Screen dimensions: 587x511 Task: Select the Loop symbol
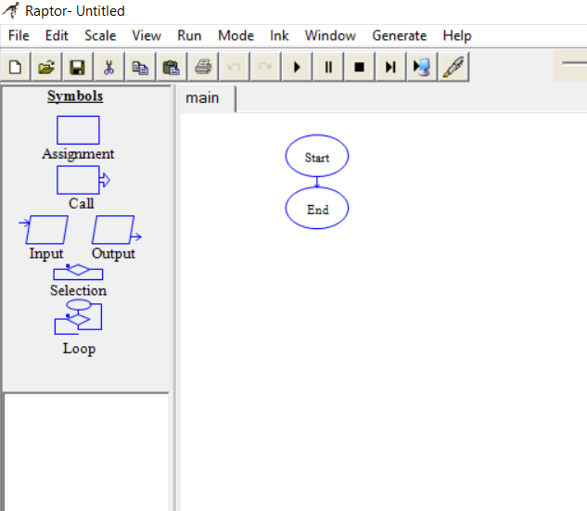[78, 317]
